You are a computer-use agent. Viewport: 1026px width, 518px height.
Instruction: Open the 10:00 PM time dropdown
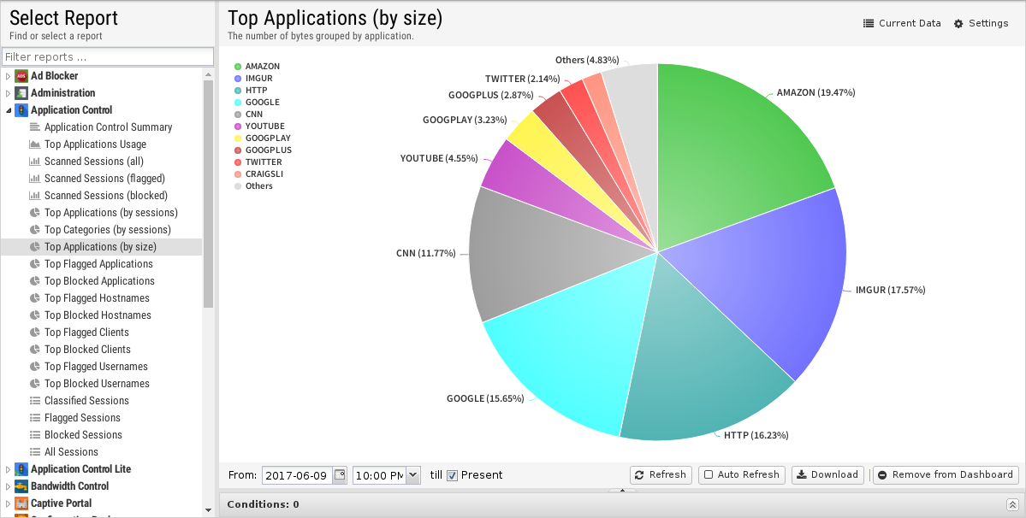point(413,475)
